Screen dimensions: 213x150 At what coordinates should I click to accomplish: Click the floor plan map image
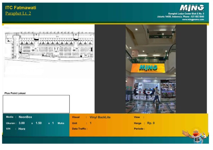50,47
